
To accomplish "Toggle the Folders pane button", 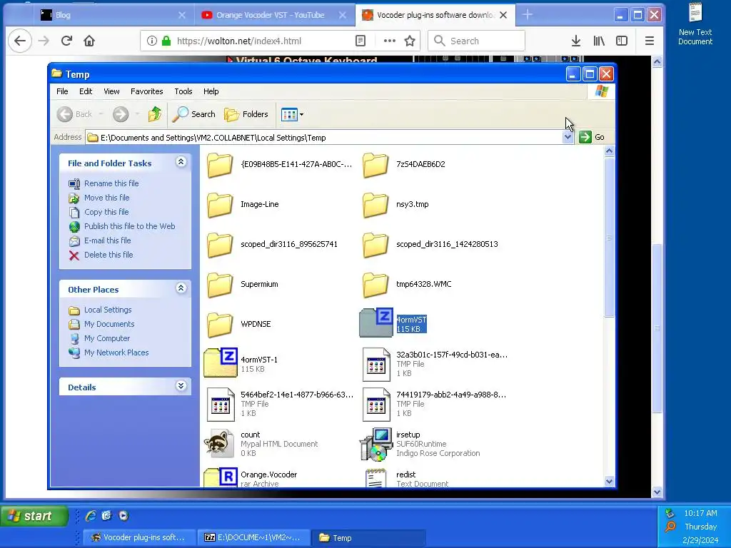I will click(246, 114).
